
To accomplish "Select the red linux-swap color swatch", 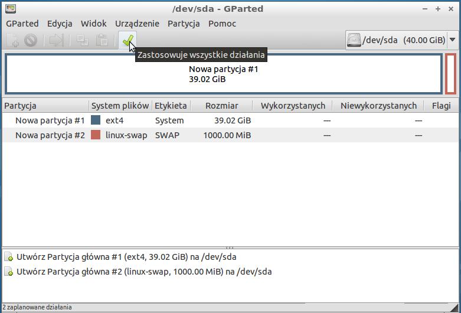I will [96, 135].
